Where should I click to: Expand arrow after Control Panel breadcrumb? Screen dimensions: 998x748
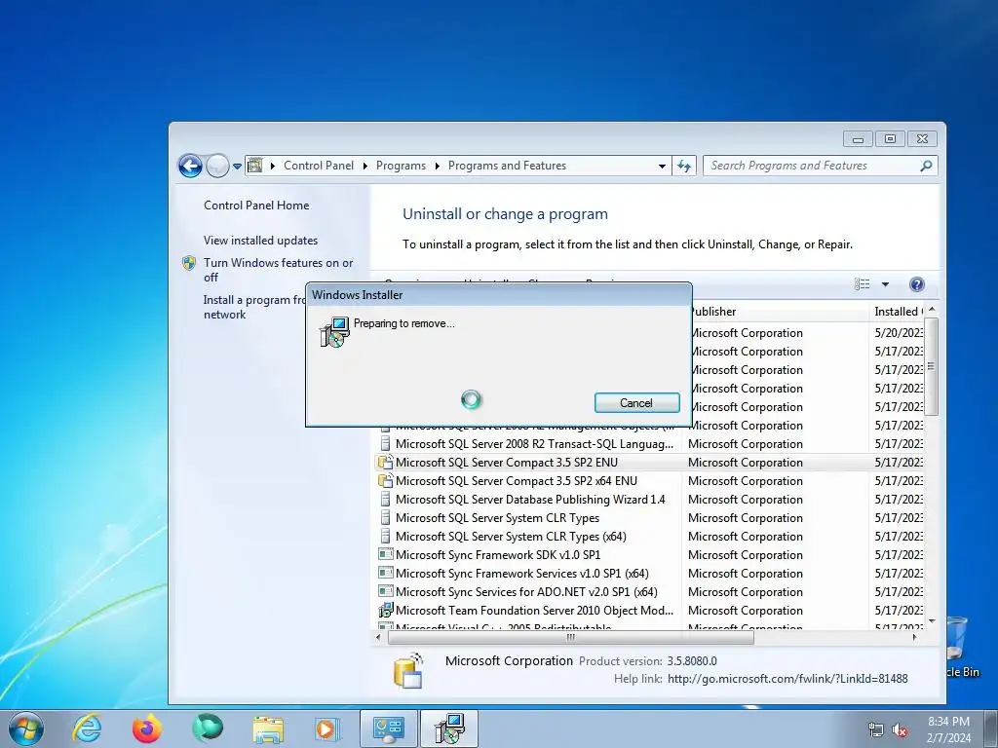365,166
